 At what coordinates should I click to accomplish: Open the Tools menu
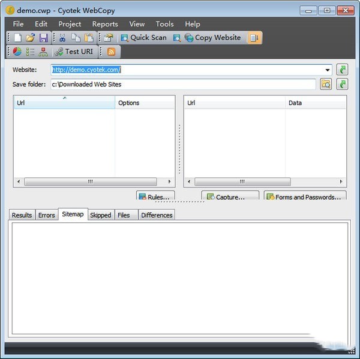coord(164,24)
